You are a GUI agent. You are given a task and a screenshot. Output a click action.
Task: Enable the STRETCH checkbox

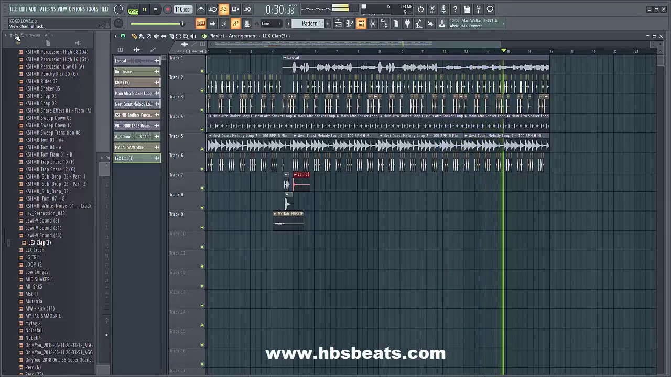point(203,51)
